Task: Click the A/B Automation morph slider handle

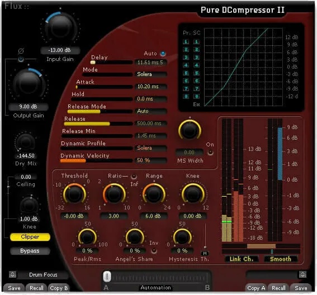Action: 107,277
